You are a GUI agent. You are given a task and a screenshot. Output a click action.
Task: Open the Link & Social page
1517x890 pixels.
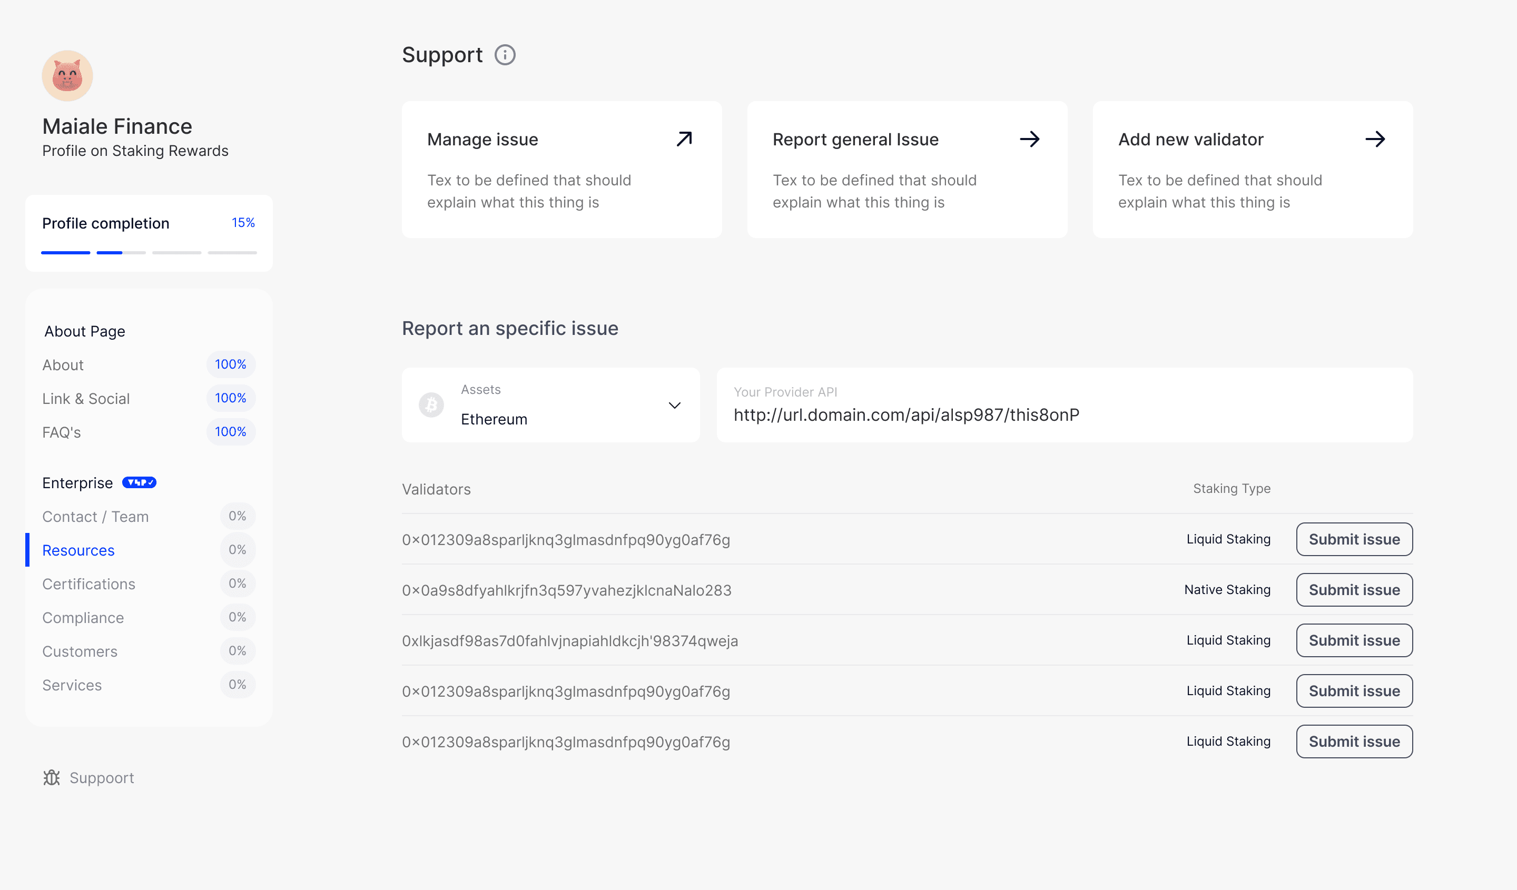pyautogui.click(x=85, y=398)
